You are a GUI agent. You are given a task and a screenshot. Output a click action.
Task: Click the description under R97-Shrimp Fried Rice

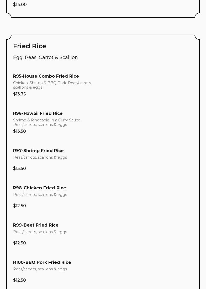[x=40, y=157]
